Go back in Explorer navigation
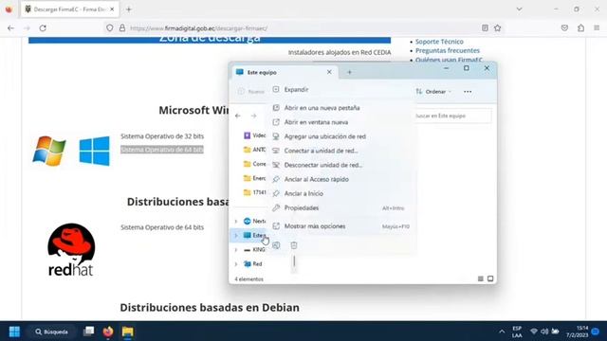Viewport: 607px width, 341px height. tap(238, 116)
